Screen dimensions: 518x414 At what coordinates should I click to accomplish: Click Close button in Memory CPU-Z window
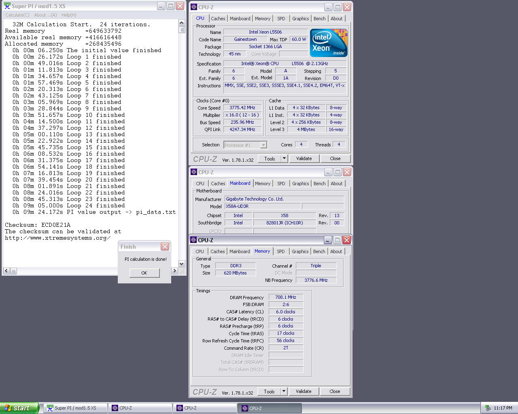coord(335,391)
